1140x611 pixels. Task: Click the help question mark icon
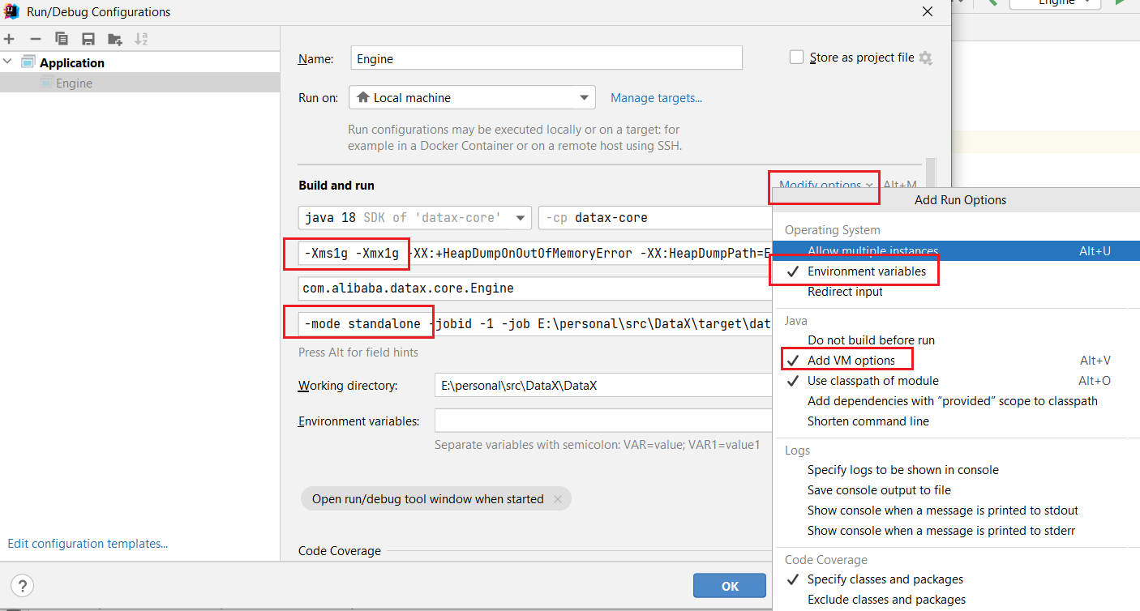click(22, 586)
